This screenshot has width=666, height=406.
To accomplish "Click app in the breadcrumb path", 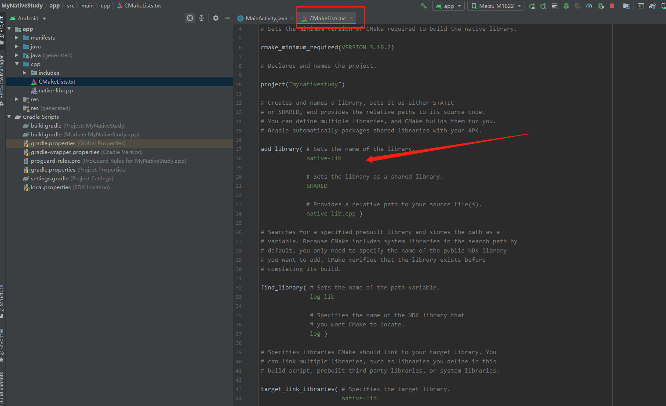I will pyautogui.click(x=55, y=6).
